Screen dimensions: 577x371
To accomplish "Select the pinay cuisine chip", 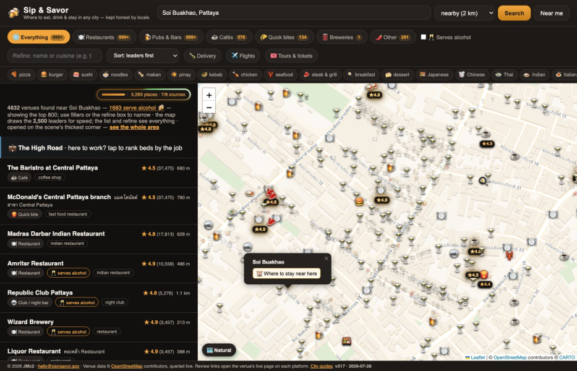I will coord(181,74).
